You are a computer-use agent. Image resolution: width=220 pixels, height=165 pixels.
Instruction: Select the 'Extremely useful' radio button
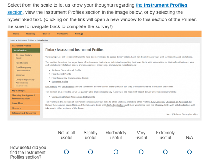(x=165, y=152)
